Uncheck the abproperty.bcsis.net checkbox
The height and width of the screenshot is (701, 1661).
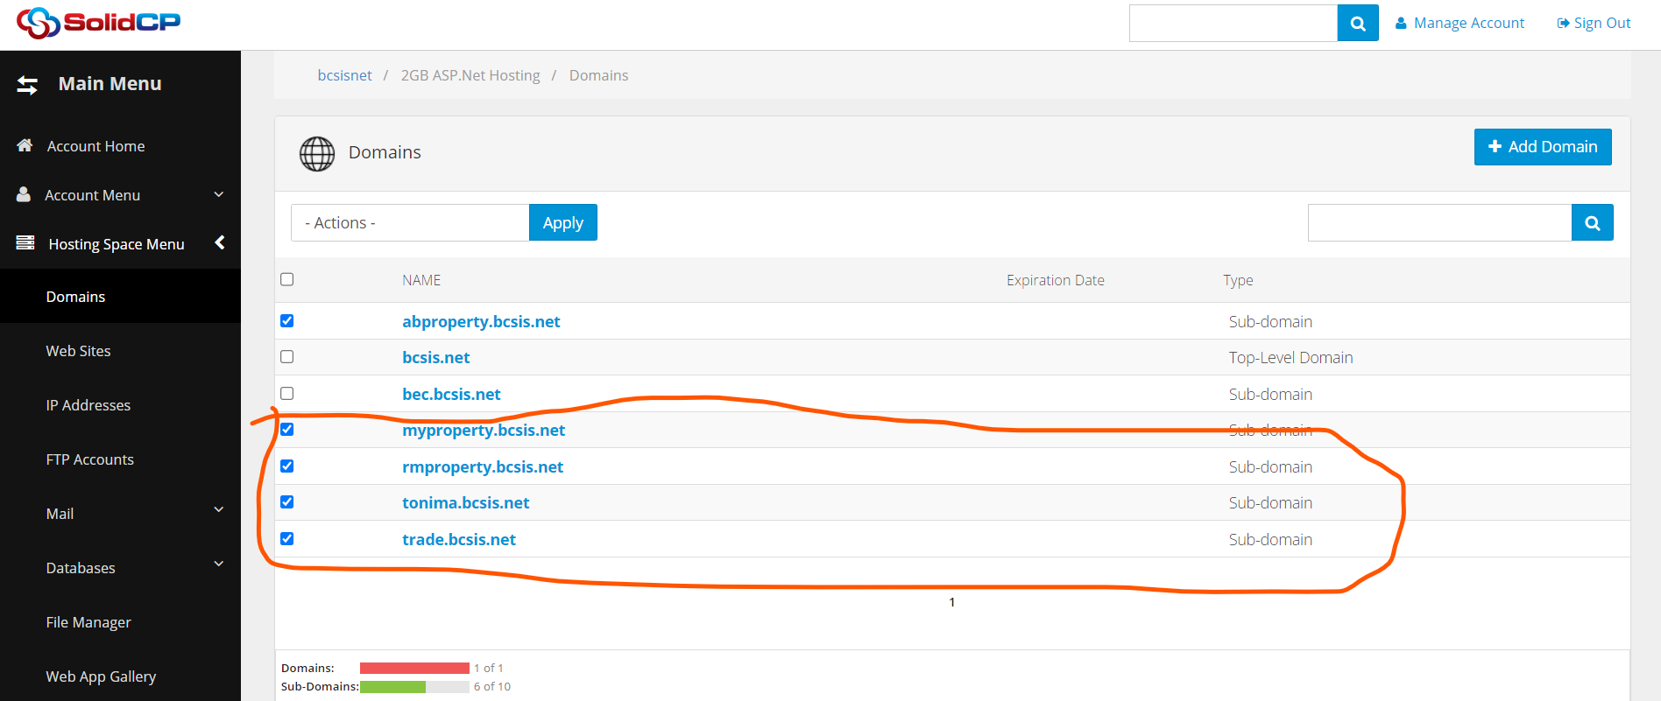click(286, 321)
